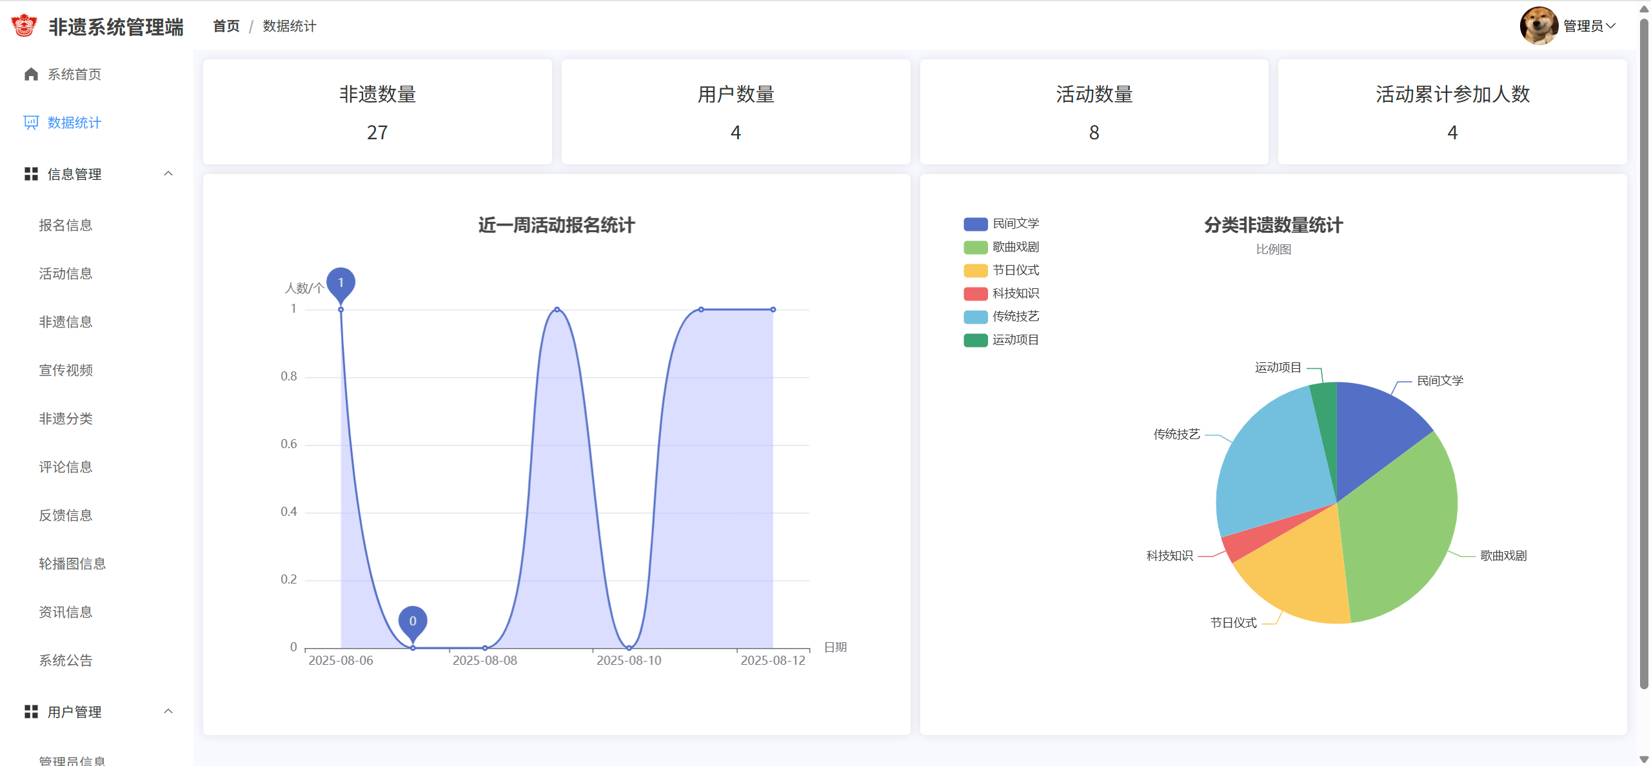Viewport: 1651px width, 766px height.
Task: Click the presentation icon beside 数据统计
Action: click(31, 123)
